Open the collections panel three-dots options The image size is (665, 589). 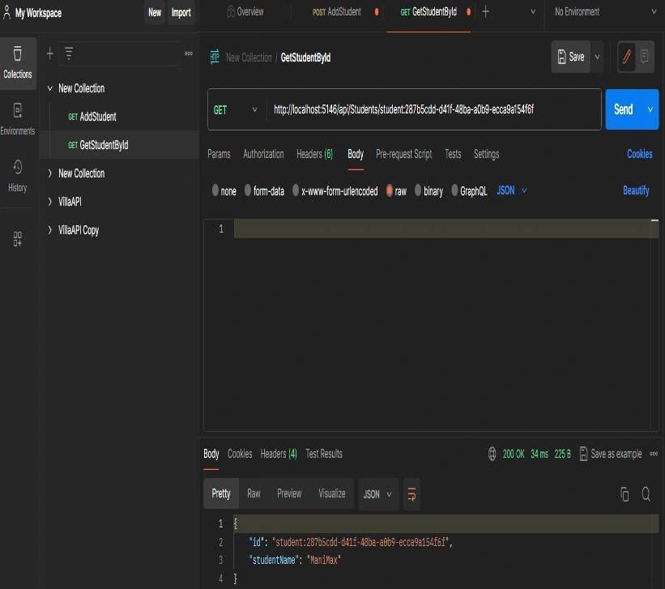(x=188, y=53)
